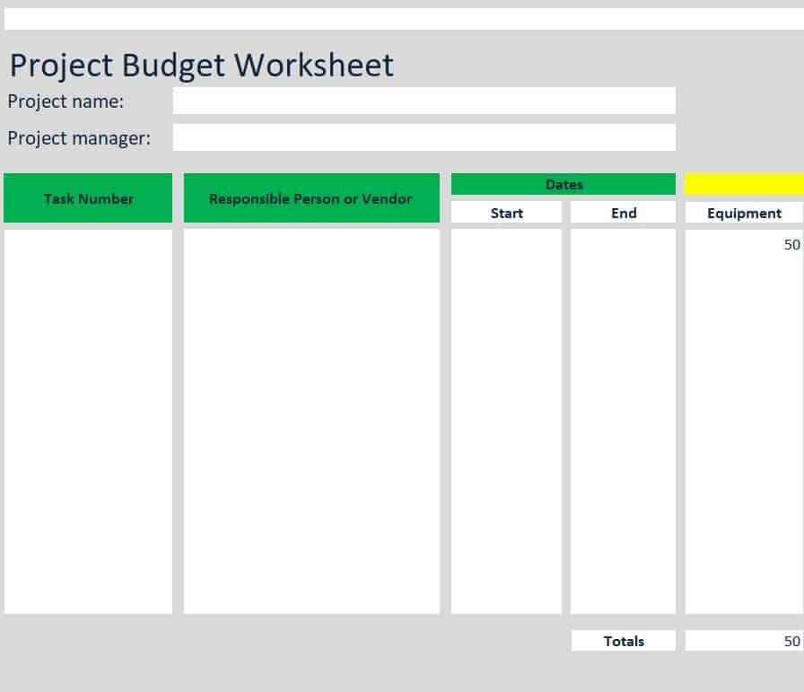Viewport: 804px width, 692px height.
Task: Select the Totals label cell
Action: pyautogui.click(x=623, y=641)
